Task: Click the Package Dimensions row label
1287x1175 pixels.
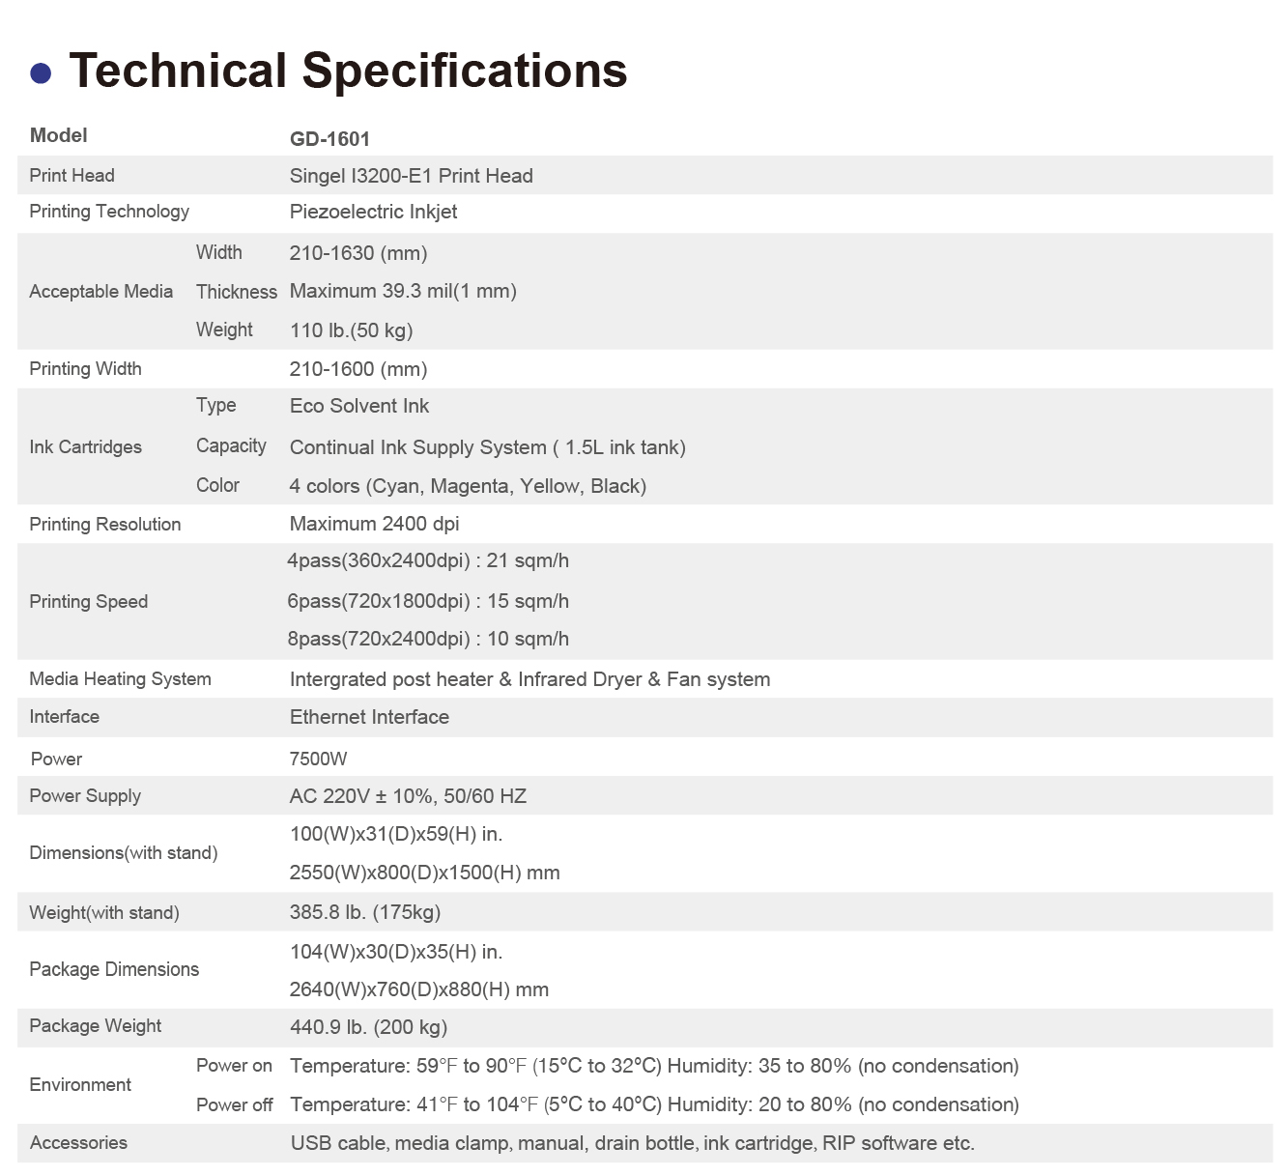Action: tap(114, 969)
